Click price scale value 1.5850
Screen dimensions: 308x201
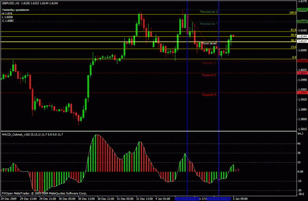coord(303,119)
